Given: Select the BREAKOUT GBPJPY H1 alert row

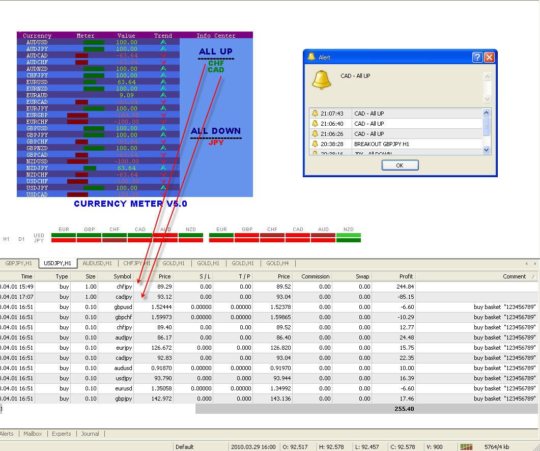Looking at the screenshot, I should pos(395,144).
